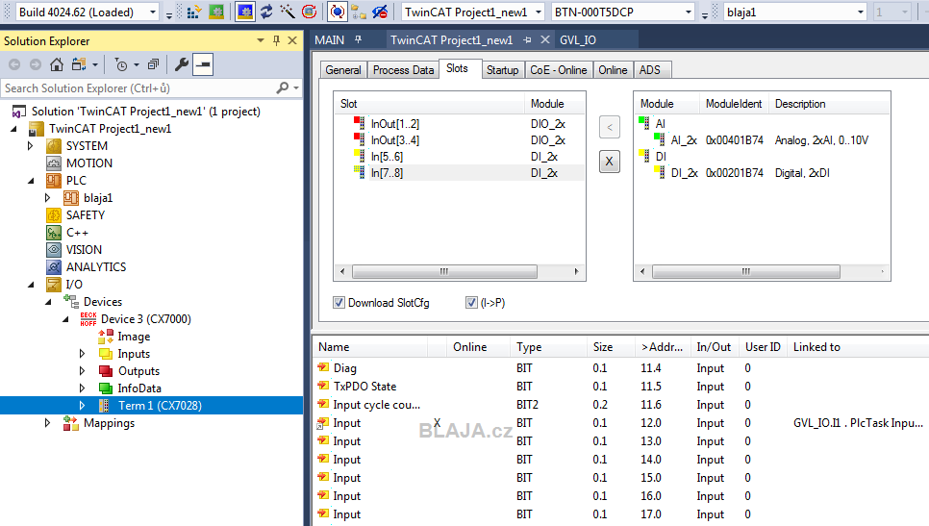Select the AI_2x module entry
929x526 pixels.
tap(762, 140)
